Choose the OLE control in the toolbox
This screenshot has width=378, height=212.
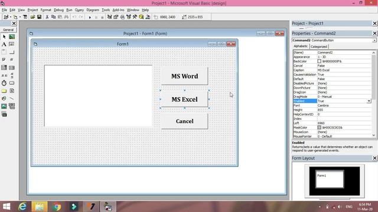[x=4, y=114]
